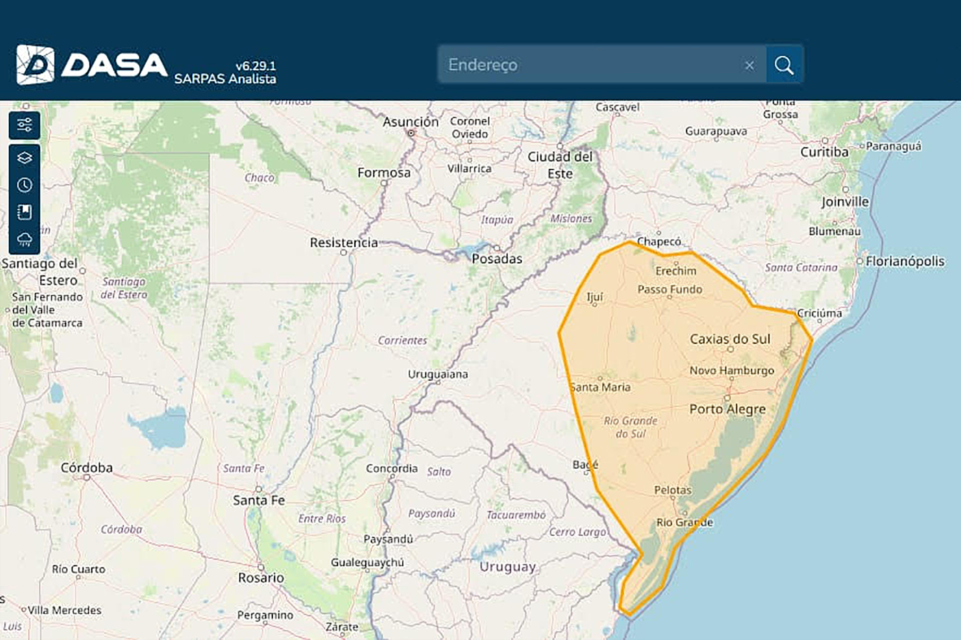
Task: Click the Caxias do Sul map label
Action: coord(730,339)
